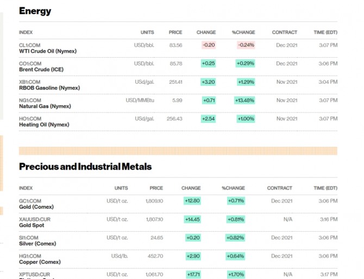Click the Precious and Industrial Metals heading
The height and width of the screenshot is (279, 364).
(x=85, y=166)
